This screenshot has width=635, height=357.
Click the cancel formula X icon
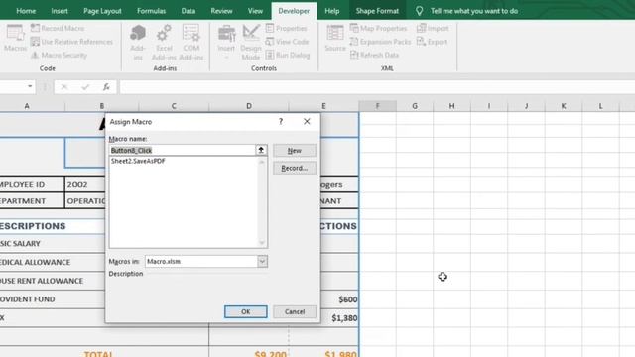click(x=64, y=86)
